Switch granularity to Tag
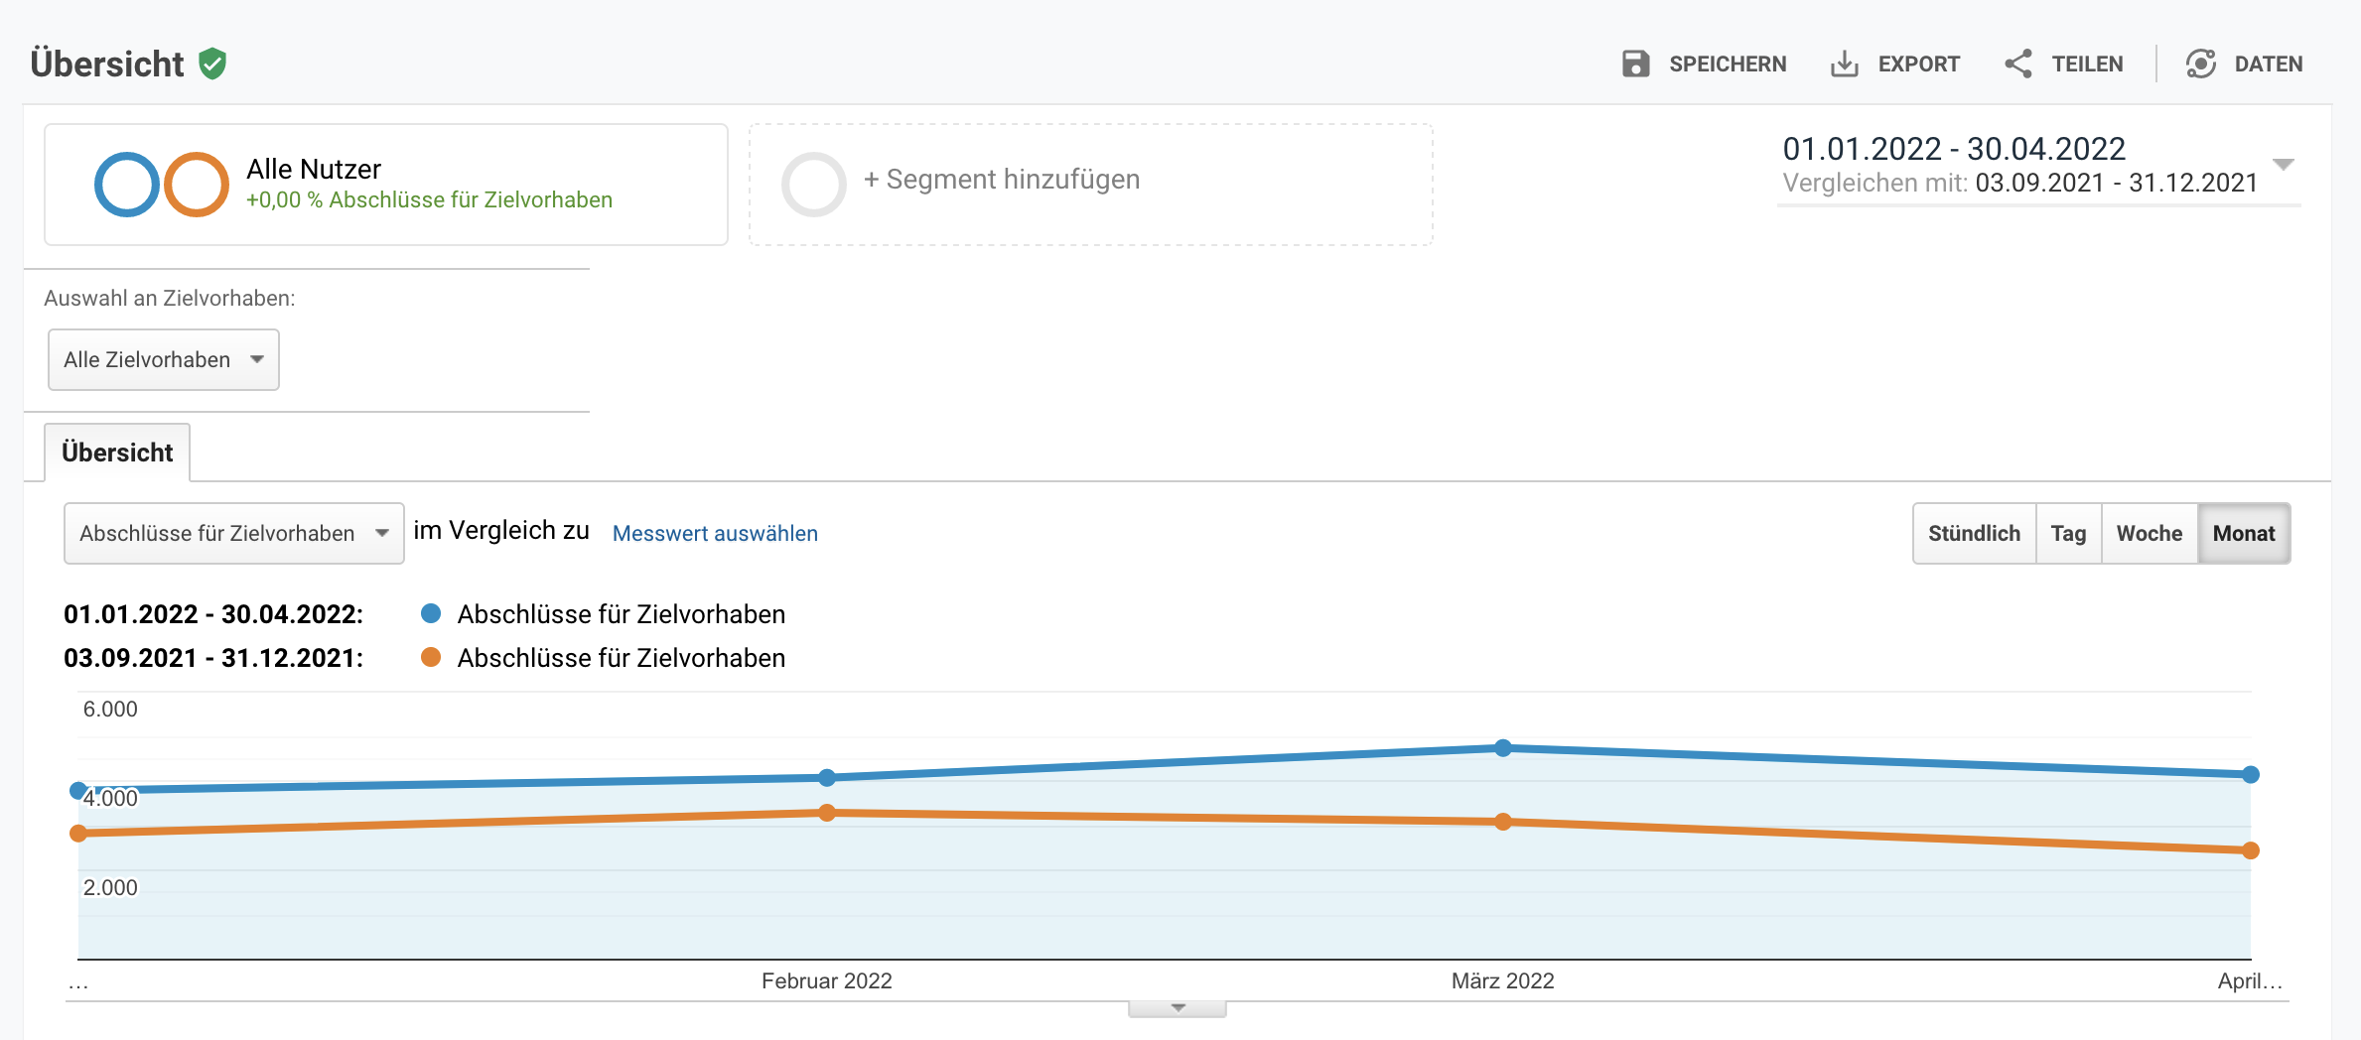 (x=2068, y=533)
